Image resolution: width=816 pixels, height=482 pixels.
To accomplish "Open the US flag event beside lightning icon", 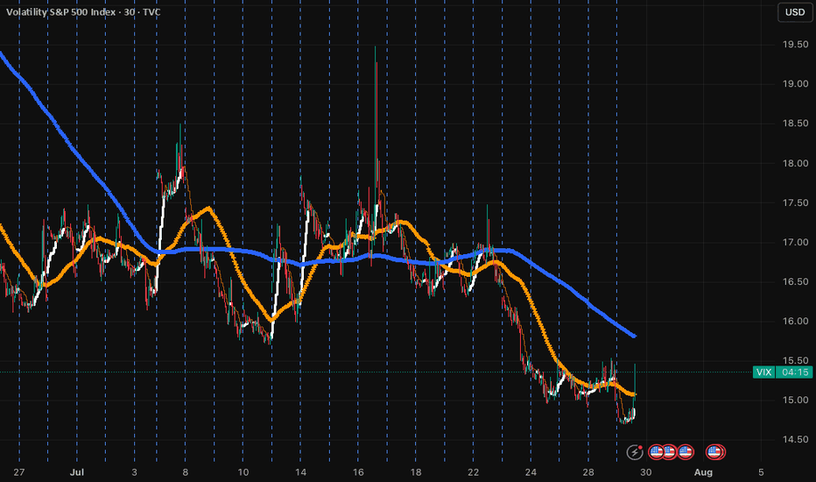I will click(657, 452).
